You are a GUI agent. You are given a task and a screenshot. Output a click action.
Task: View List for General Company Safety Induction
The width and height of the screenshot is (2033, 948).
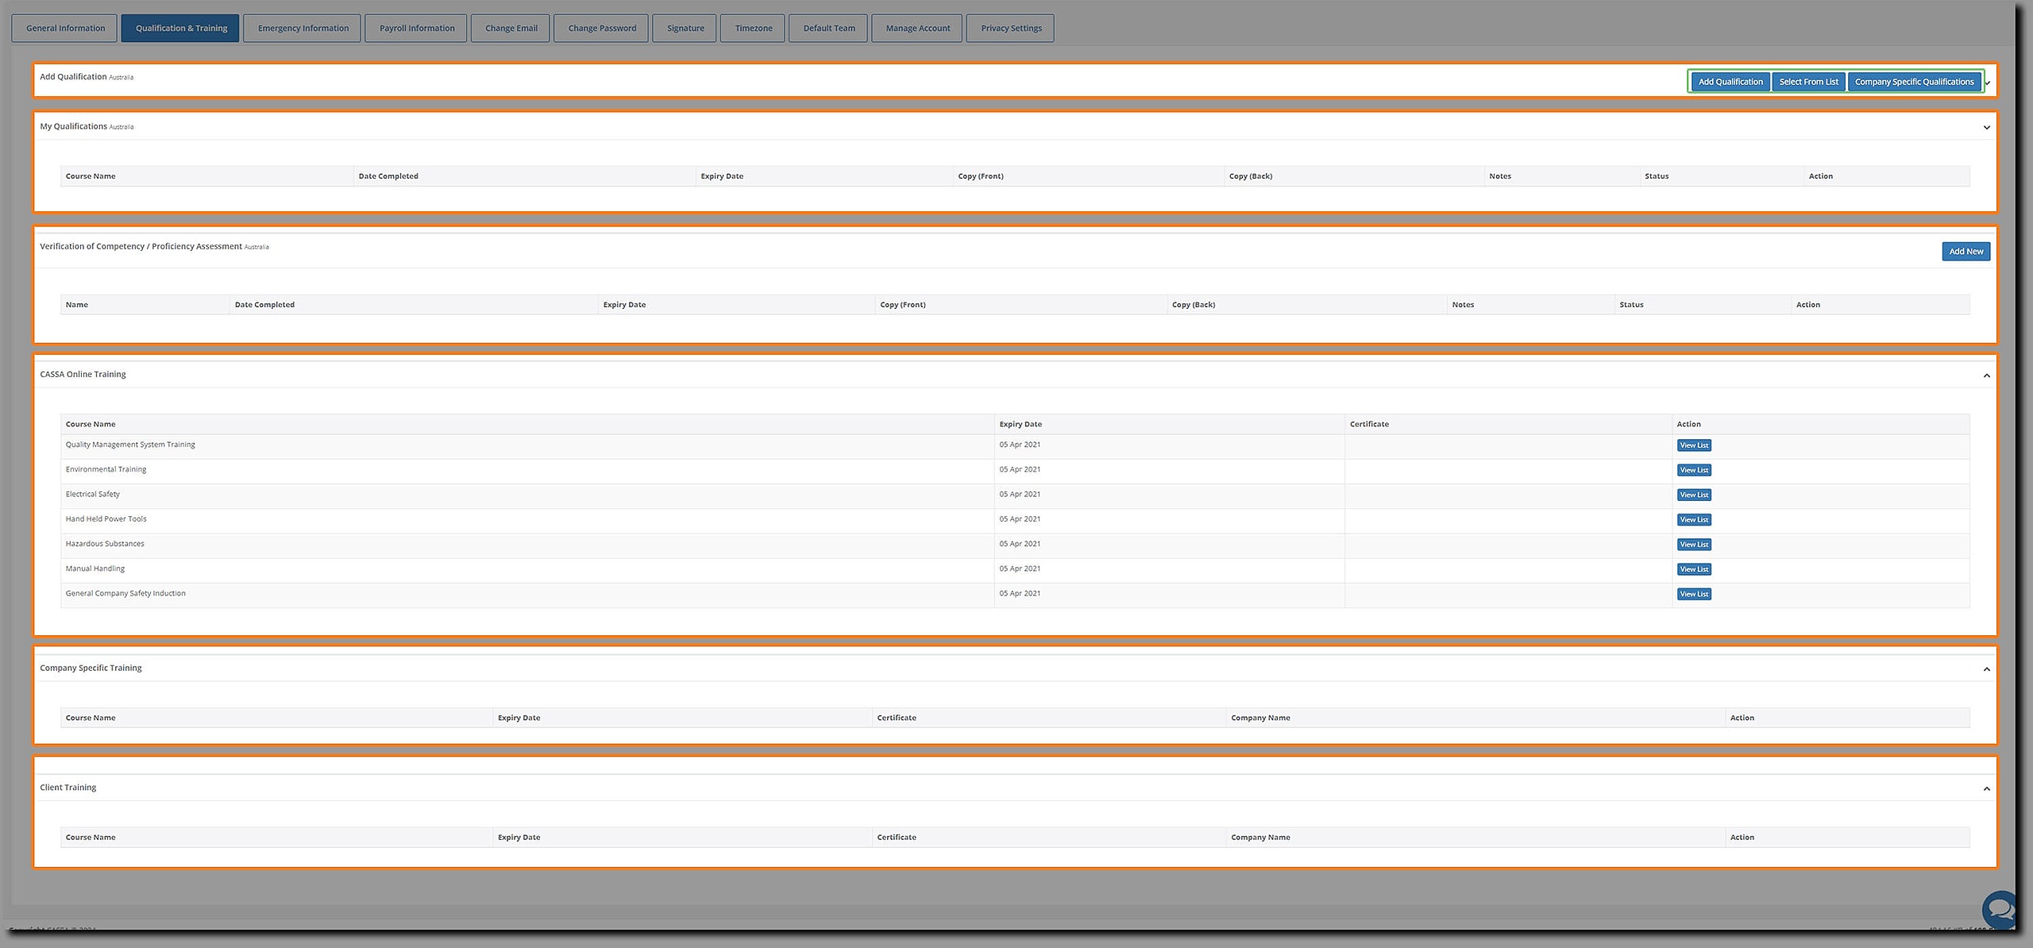click(1693, 594)
